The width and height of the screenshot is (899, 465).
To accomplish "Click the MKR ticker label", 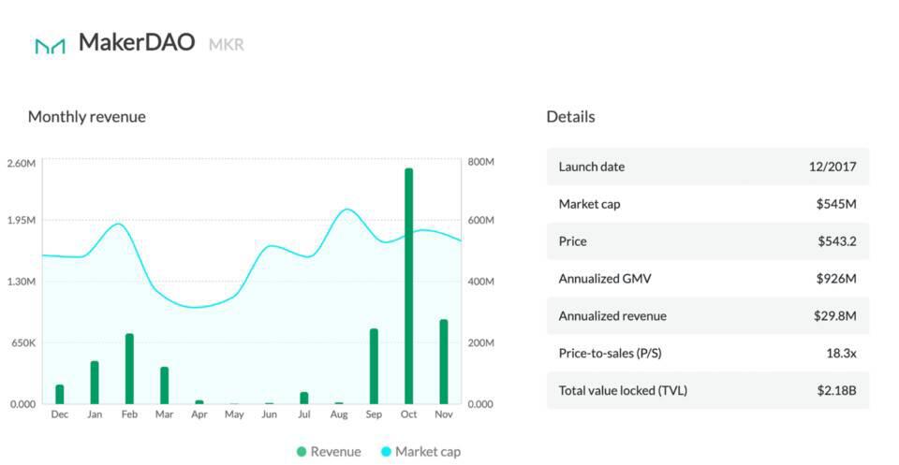I will click(226, 44).
